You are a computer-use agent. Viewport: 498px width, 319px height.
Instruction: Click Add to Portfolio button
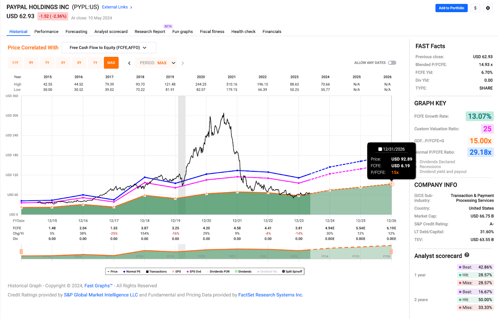pos(451,8)
